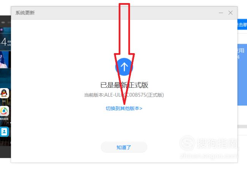Click the 知道了 button
This screenshot has height=169, width=247.
124,147
